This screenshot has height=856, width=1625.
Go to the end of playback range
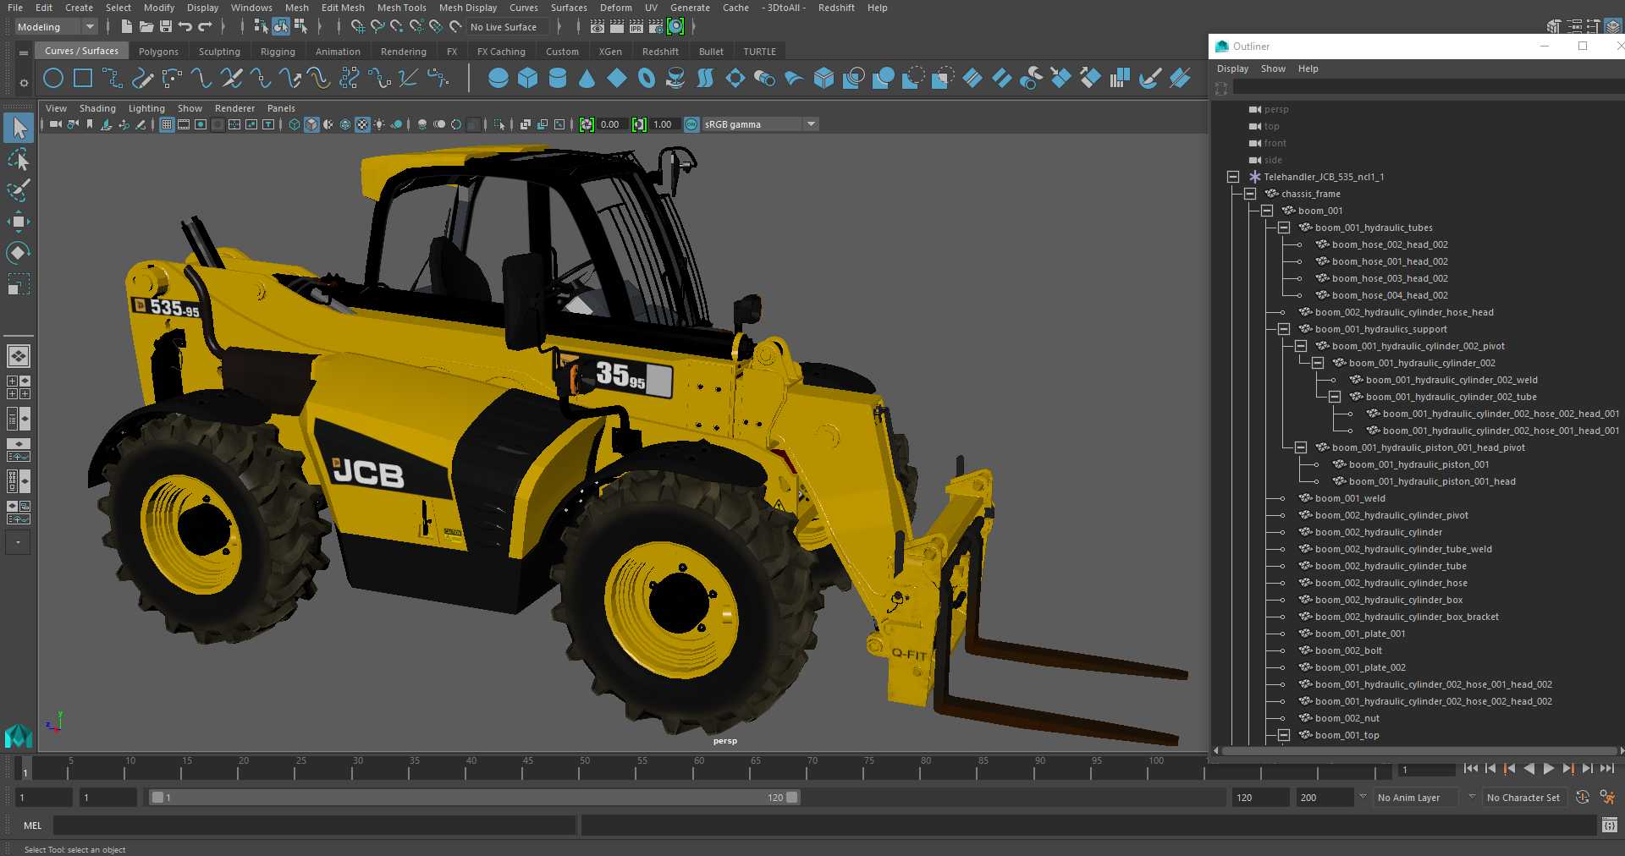pyautogui.click(x=1607, y=769)
